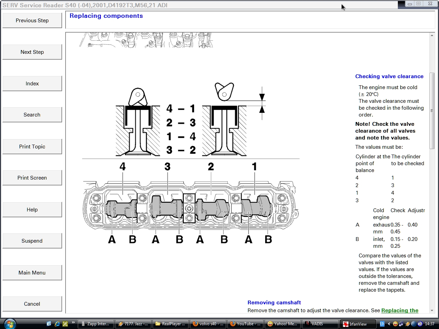Switch to the 7177. Jazz taskbar window
The image size is (439, 329).
(x=133, y=324)
